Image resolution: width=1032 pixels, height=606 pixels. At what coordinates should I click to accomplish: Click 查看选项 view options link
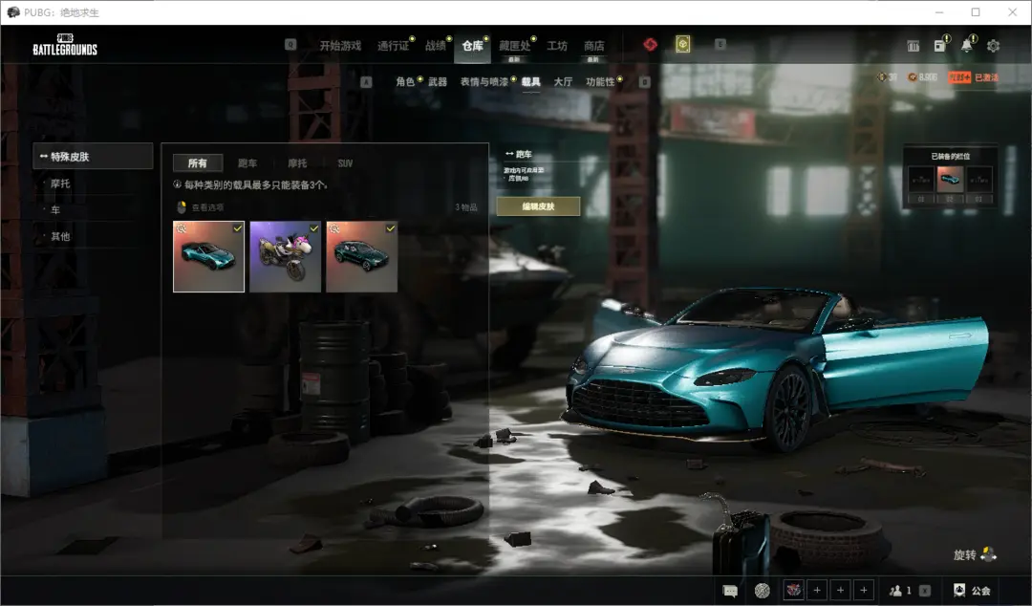pos(208,207)
